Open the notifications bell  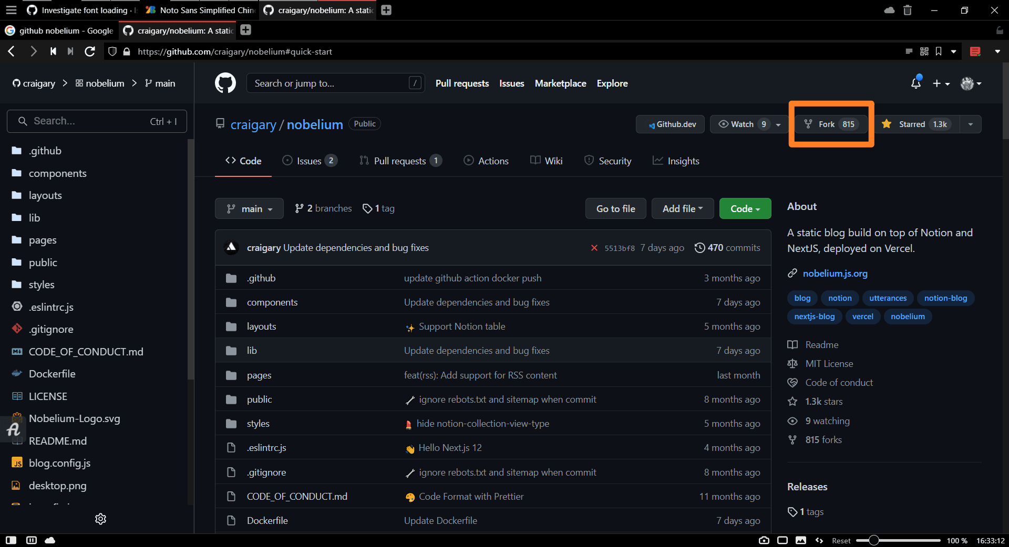tap(916, 83)
